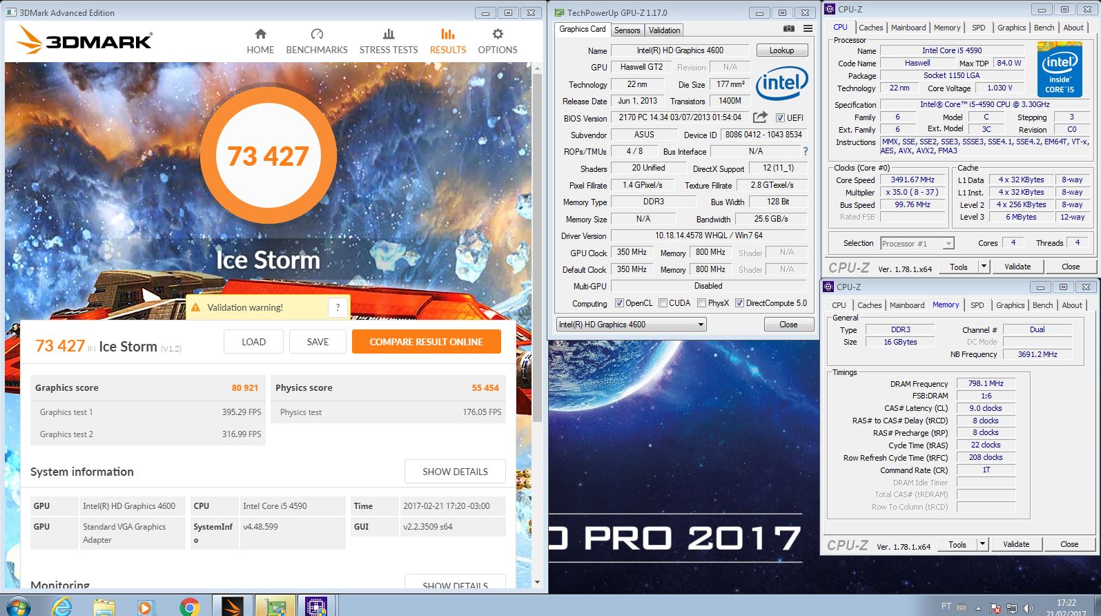The image size is (1101, 616).
Task: Click the LOAD button in 3DMark
Action: (253, 342)
